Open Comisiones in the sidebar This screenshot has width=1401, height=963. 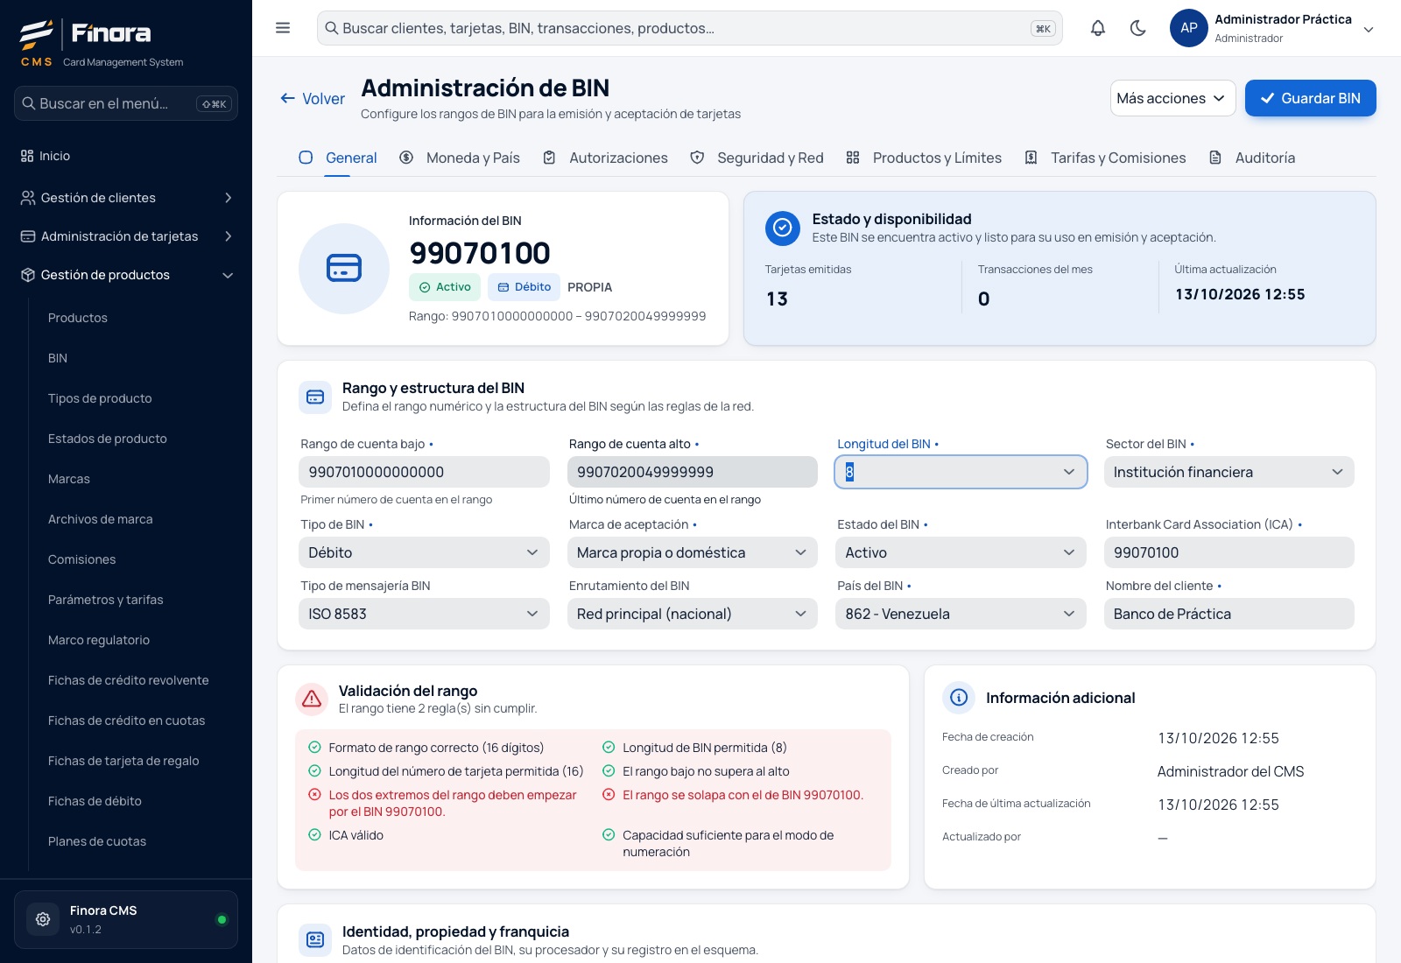pyautogui.click(x=81, y=559)
